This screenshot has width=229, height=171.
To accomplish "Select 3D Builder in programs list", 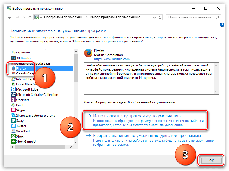I will point(24,58).
